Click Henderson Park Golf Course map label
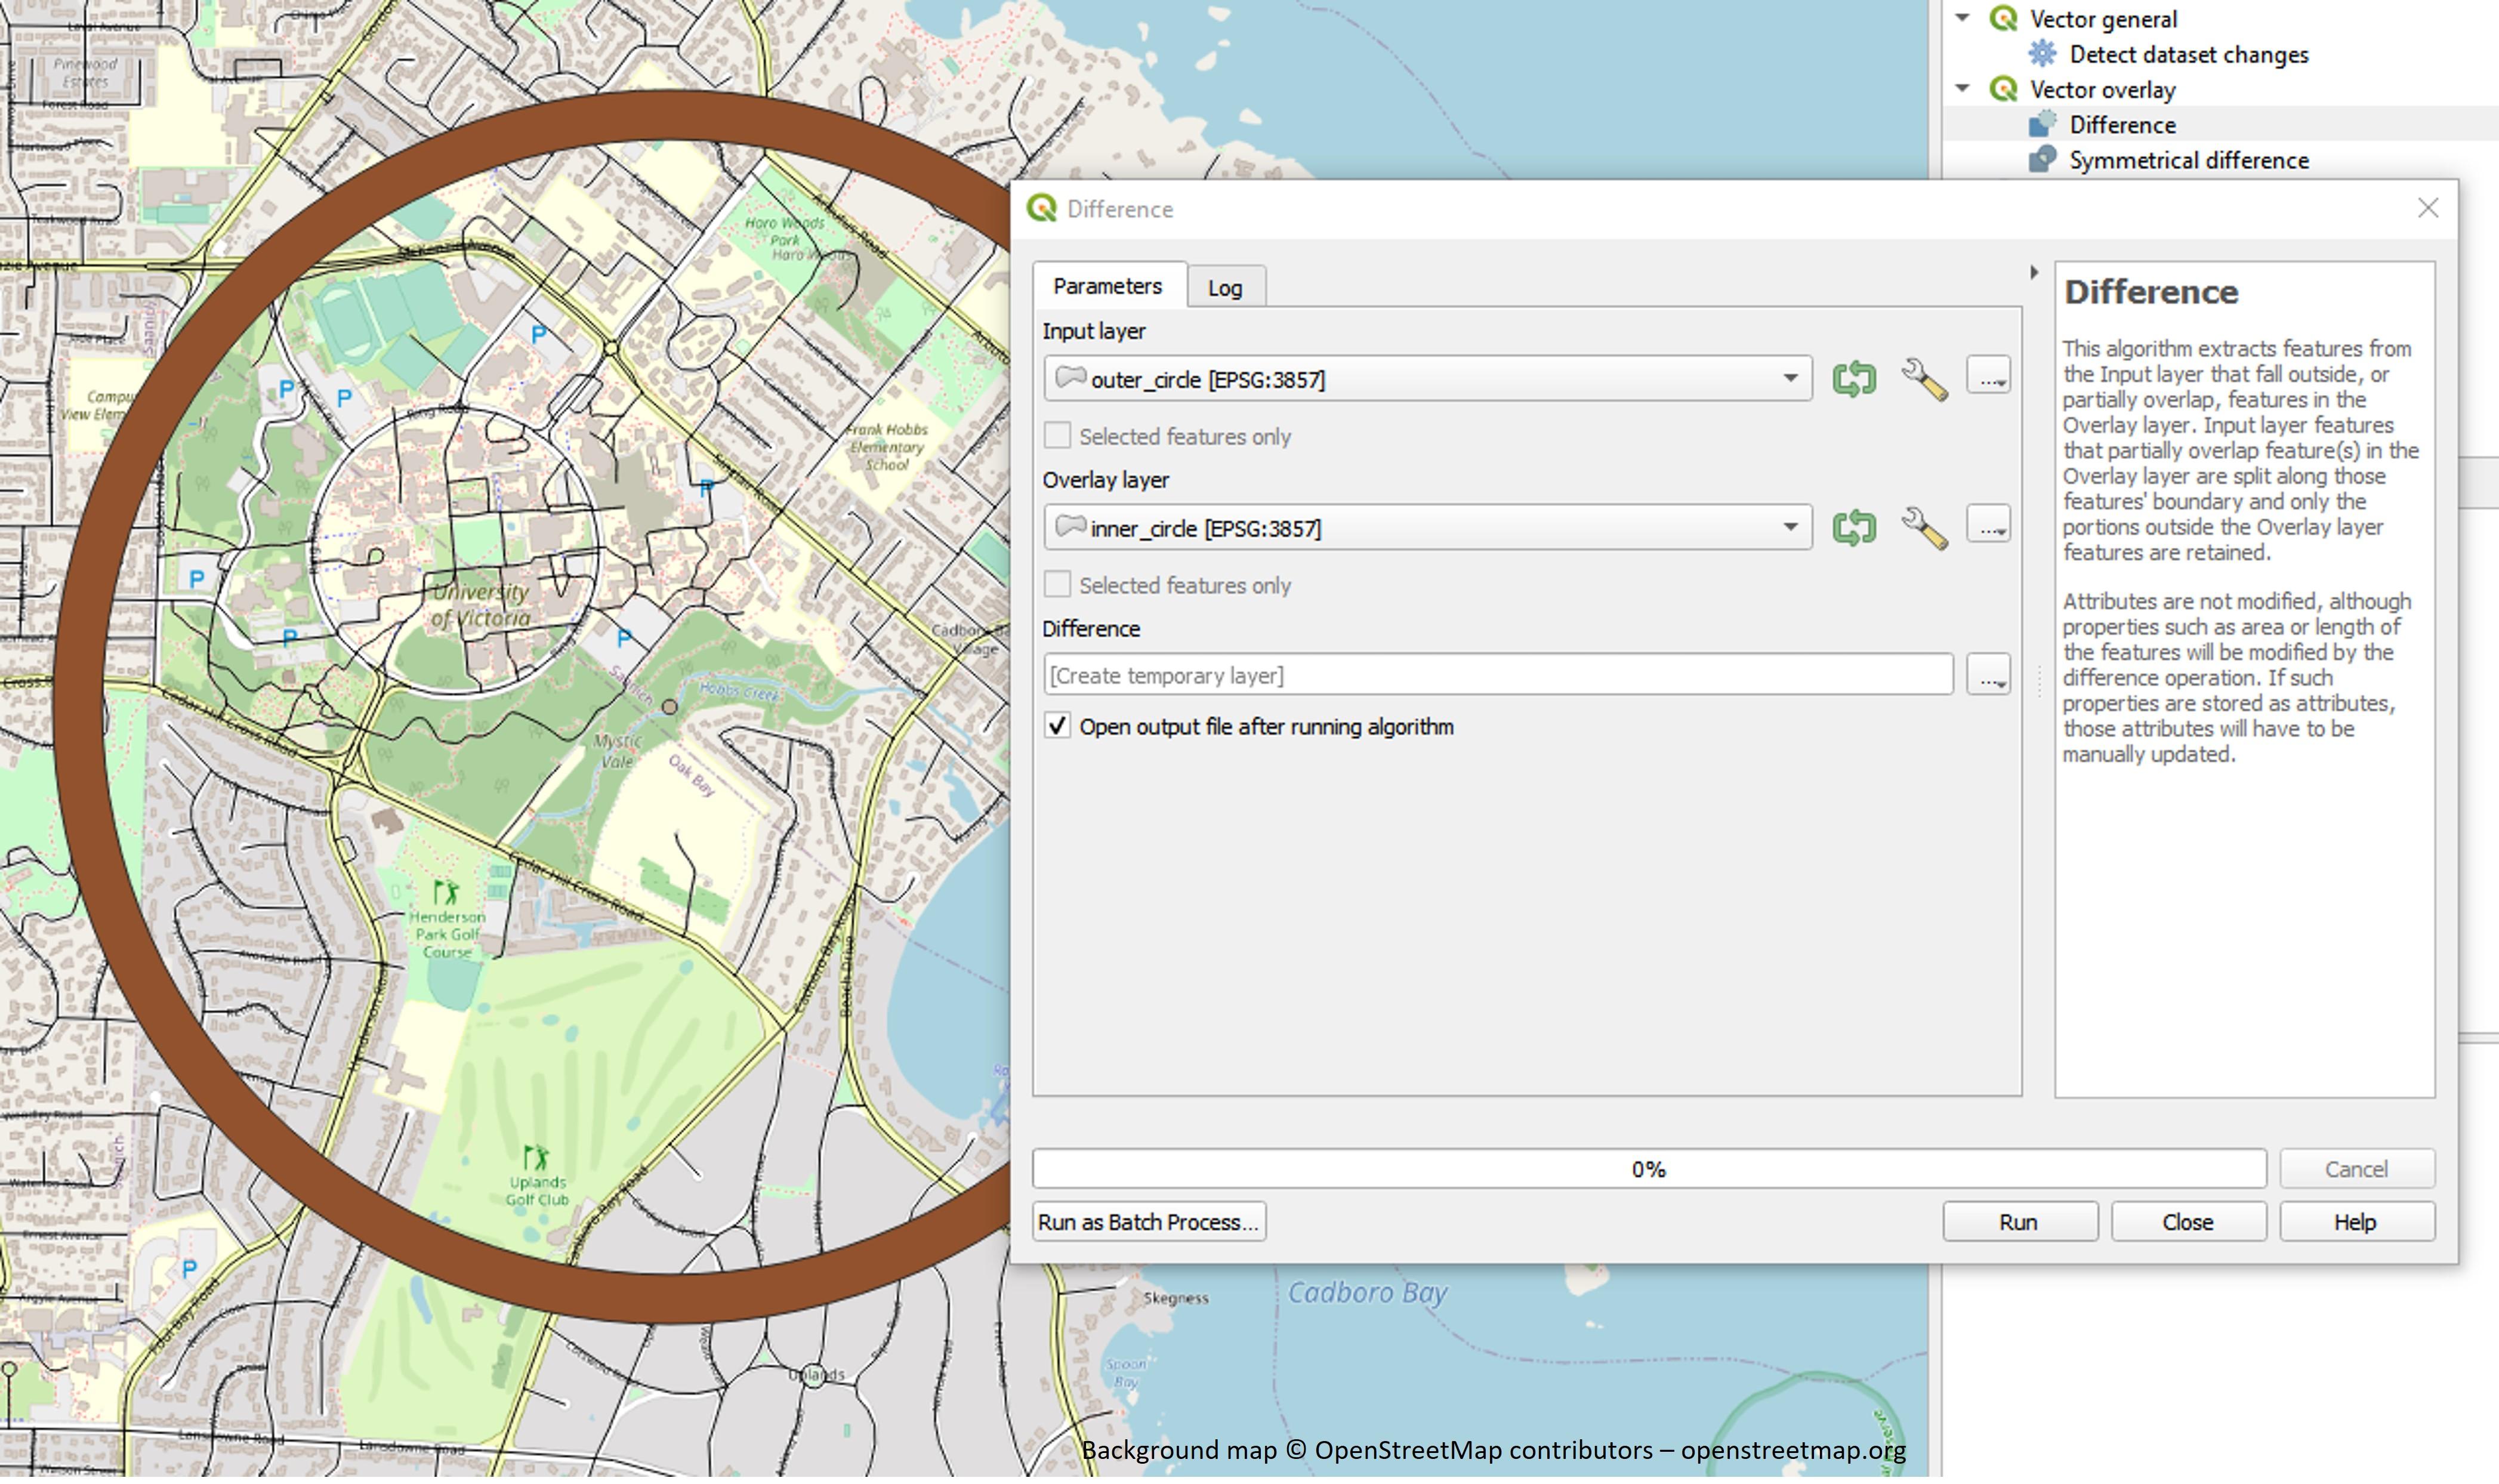Screen dimensions: 2499x1484 pos(447,935)
